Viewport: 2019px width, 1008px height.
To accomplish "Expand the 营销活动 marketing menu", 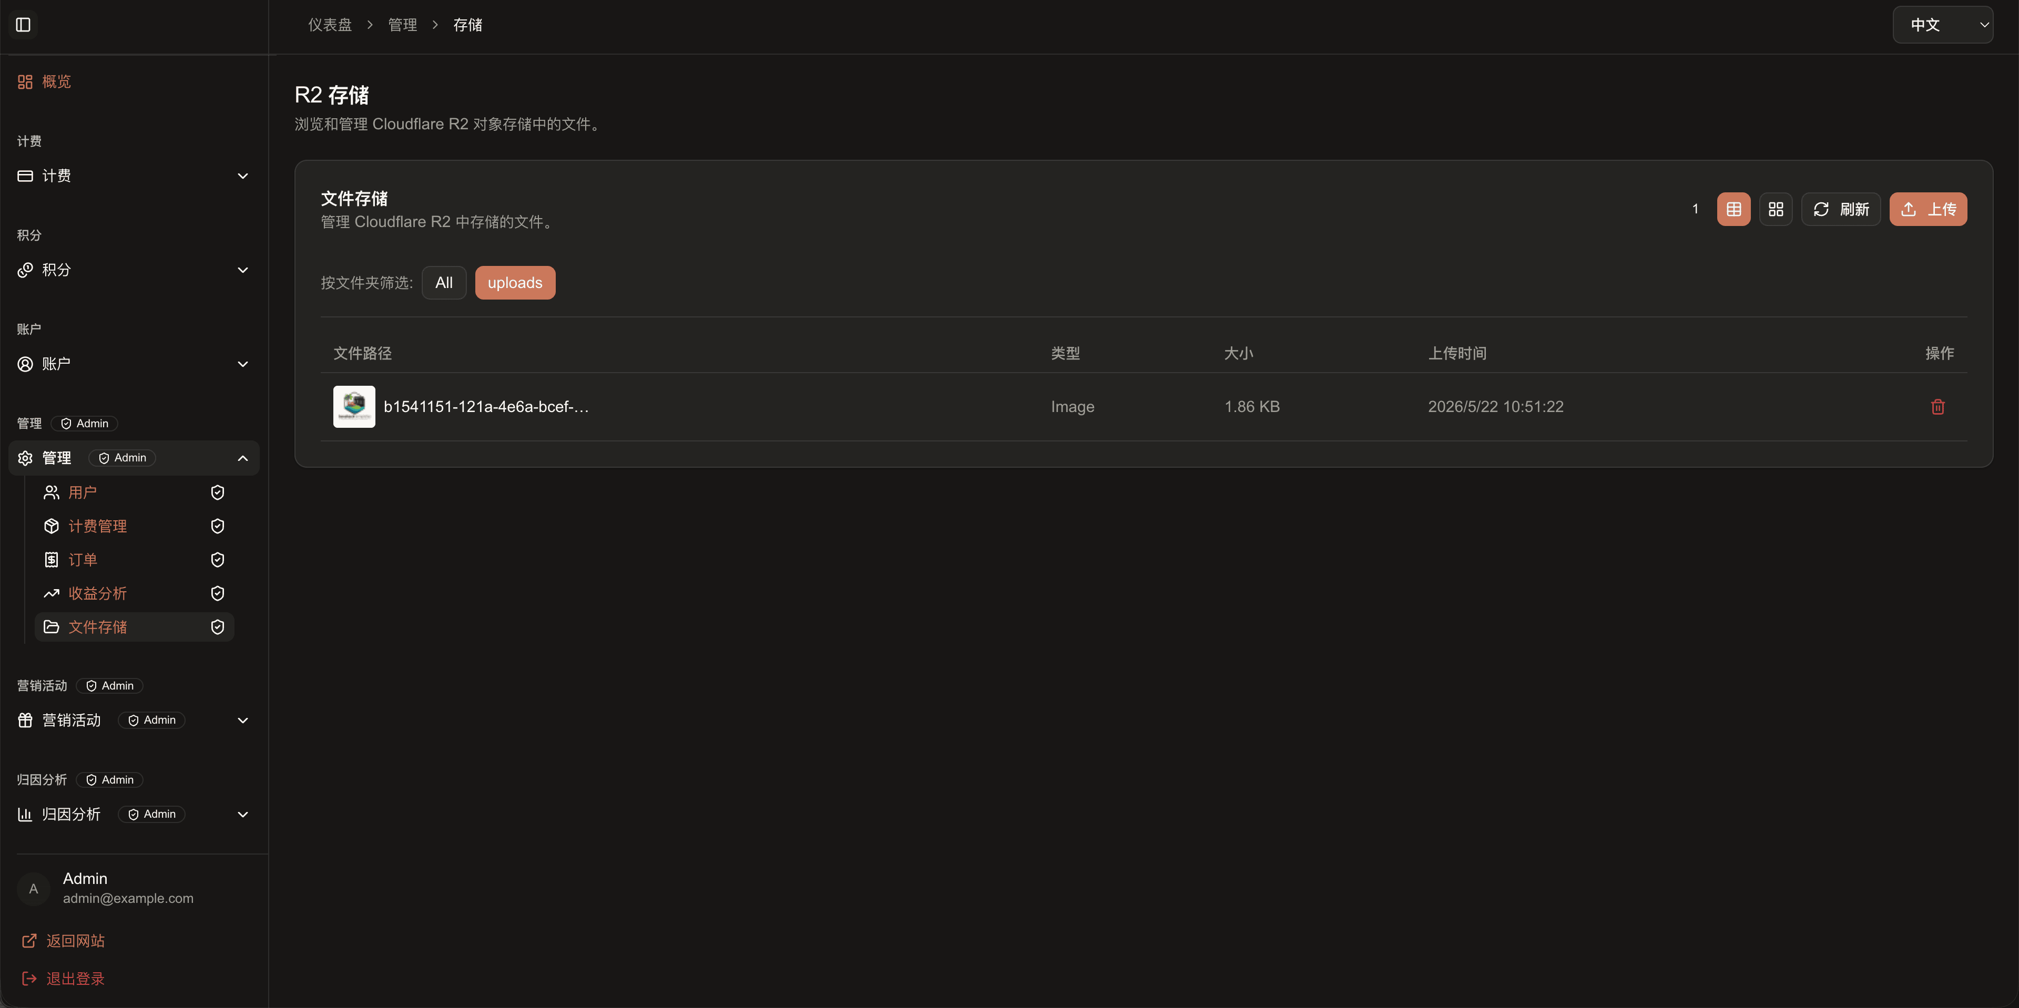I will [x=133, y=720].
